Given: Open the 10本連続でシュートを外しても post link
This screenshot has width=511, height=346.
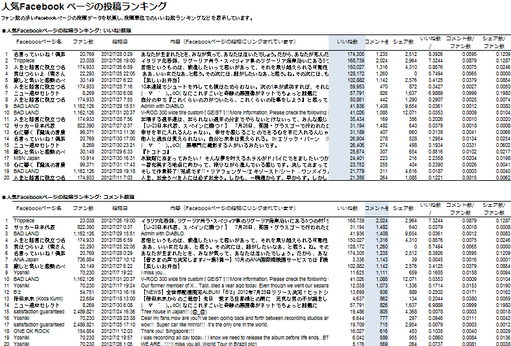Looking at the screenshot, I should (x=234, y=87).
